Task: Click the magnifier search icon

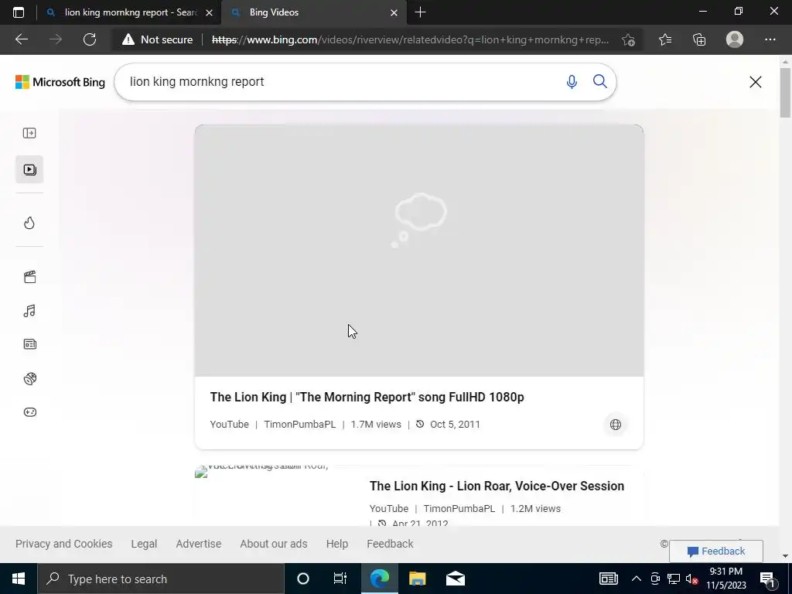Action: coord(599,81)
